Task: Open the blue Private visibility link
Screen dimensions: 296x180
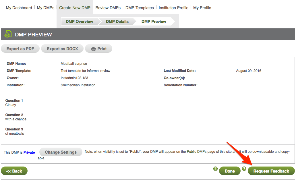Action: [x=29, y=152]
